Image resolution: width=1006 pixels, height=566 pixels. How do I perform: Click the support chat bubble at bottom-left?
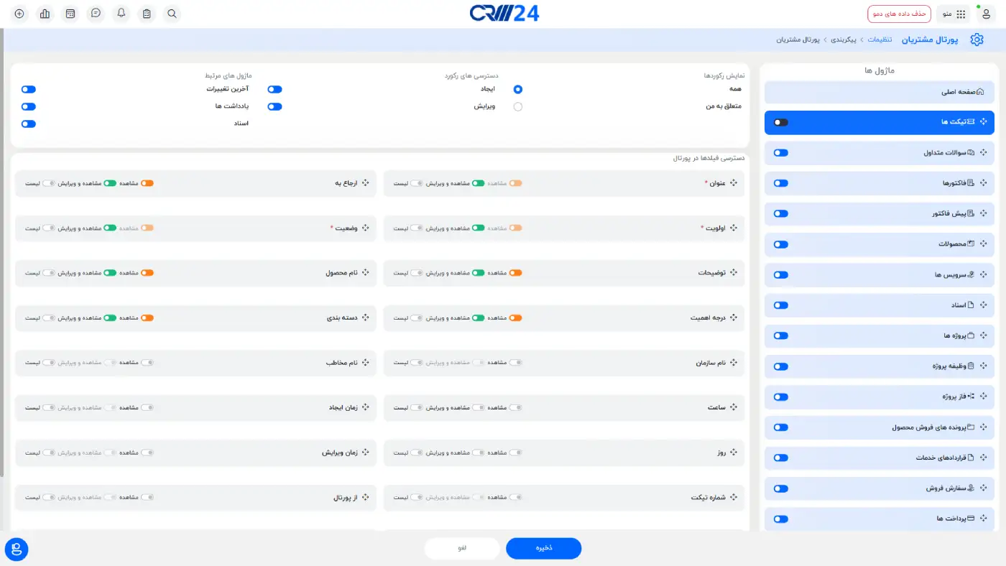click(17, 549)
